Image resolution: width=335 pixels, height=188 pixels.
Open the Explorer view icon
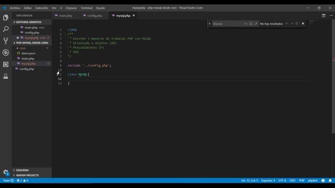pos(6,17)
